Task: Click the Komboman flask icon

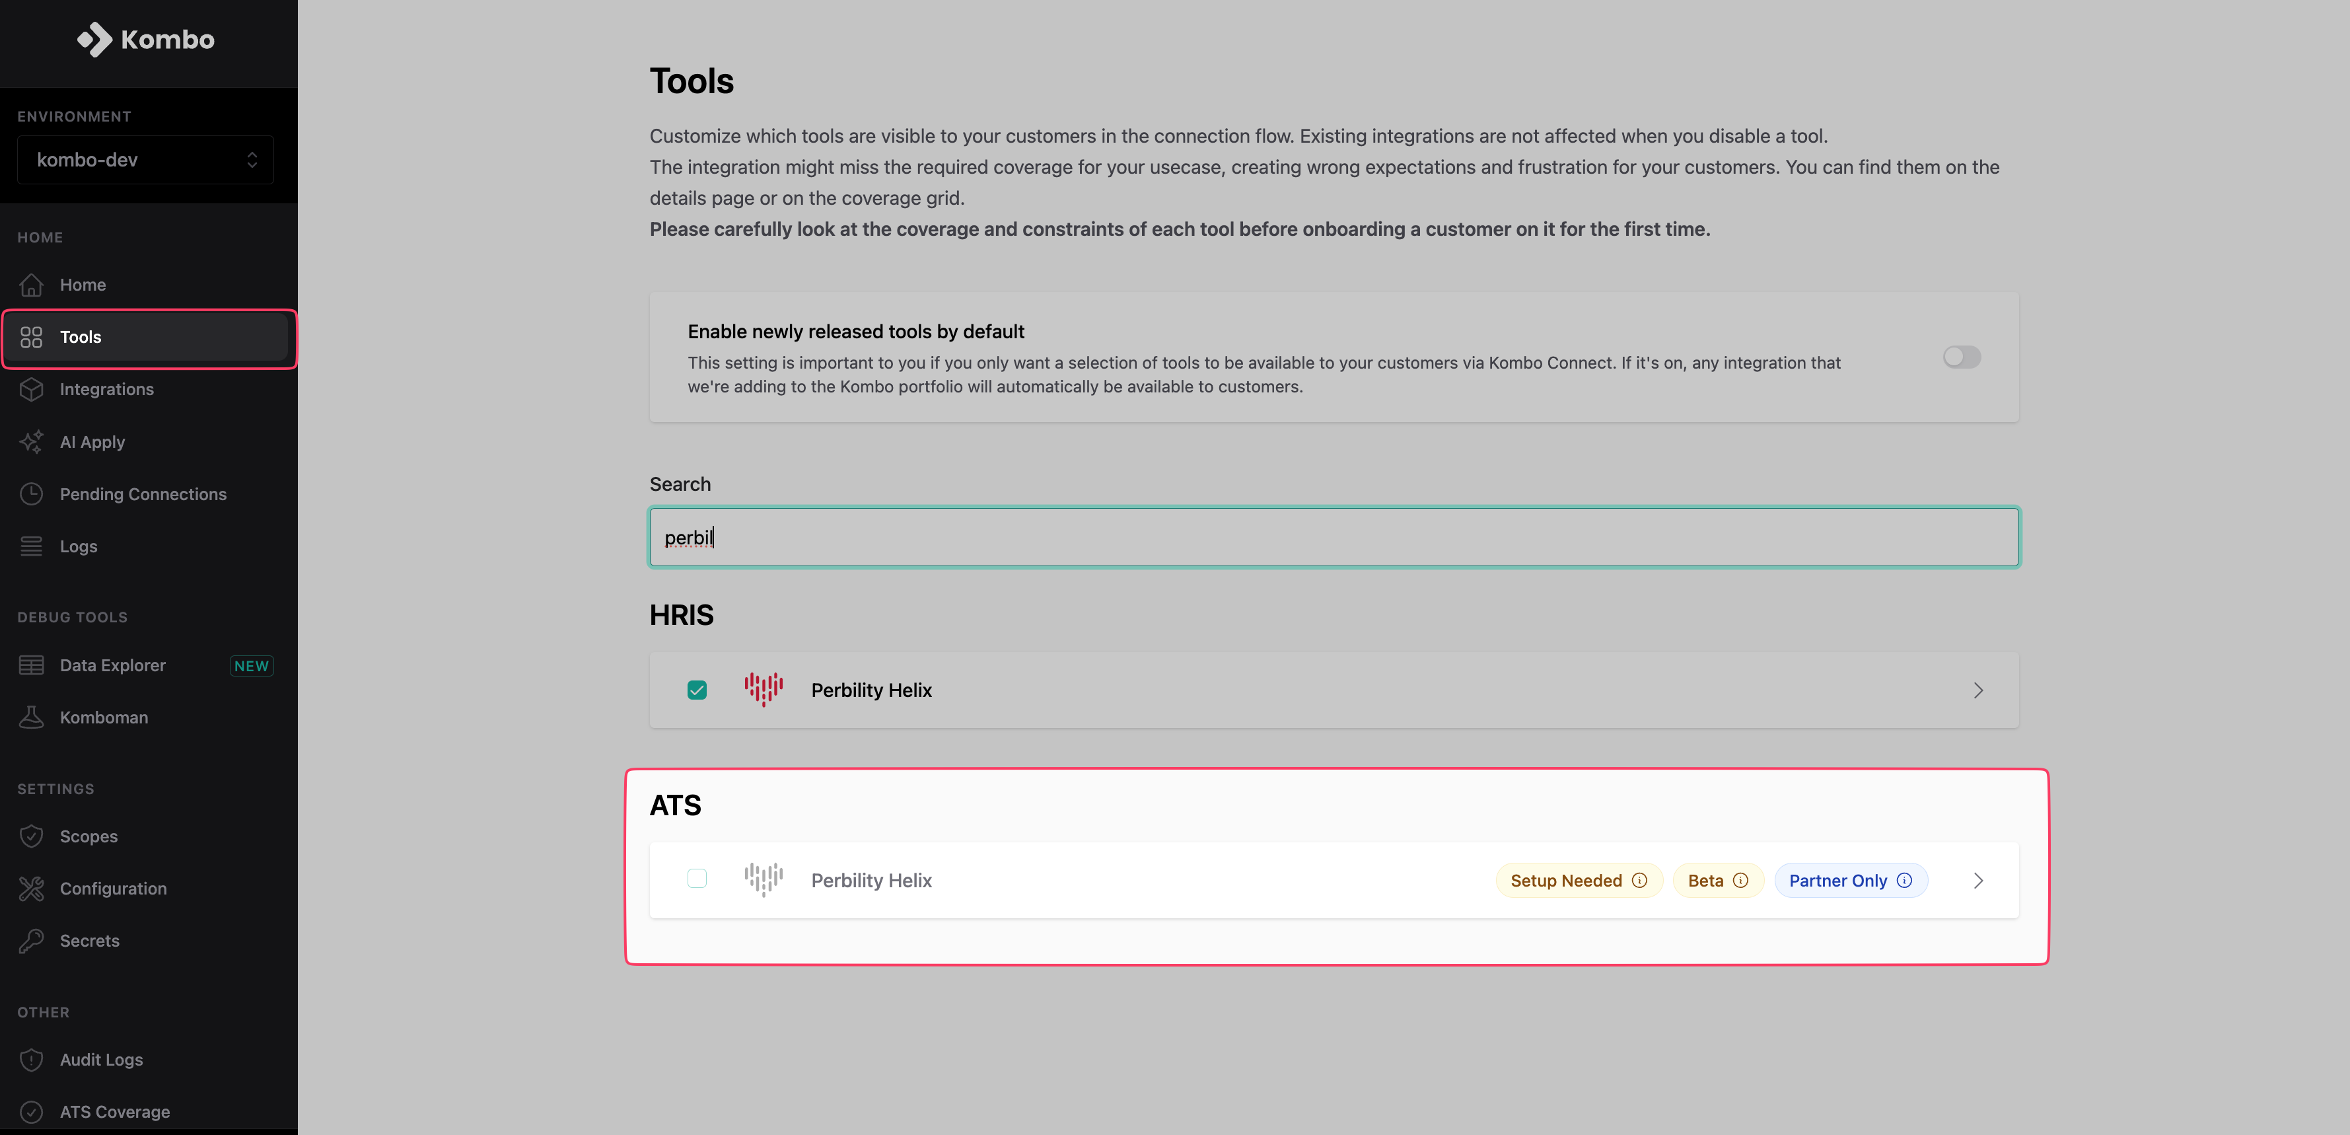Action: pos(32,718)
